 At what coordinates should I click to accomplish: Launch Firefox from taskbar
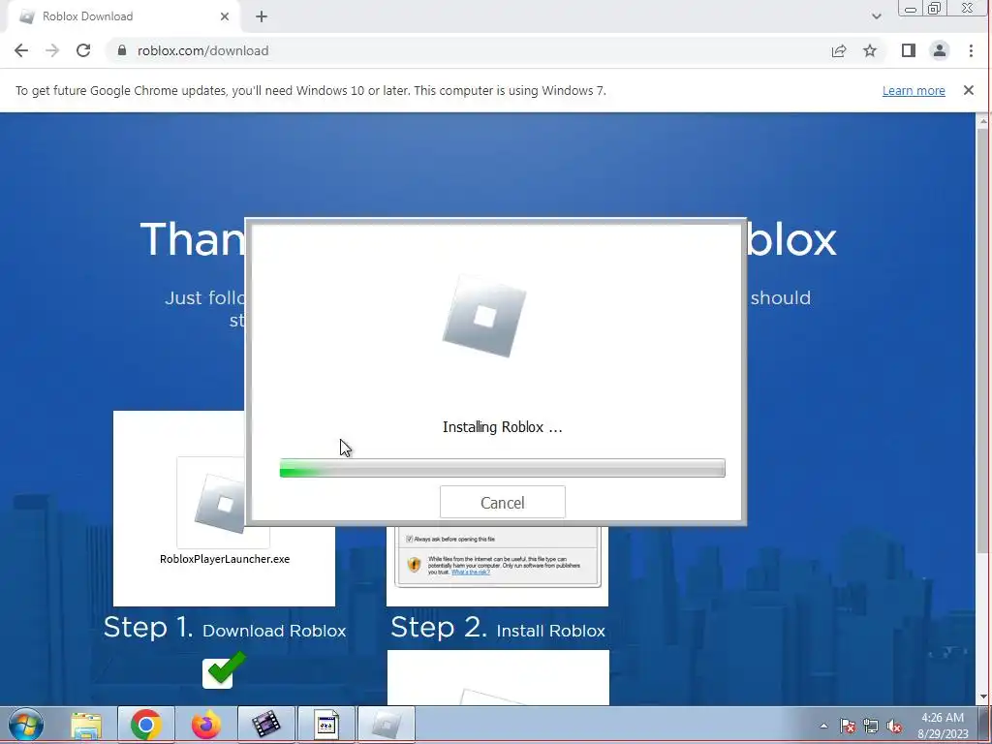click(x=205, y=725)
